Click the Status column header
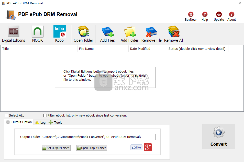The width and height of the screenshot is (244, 162). pyautogui.click(x=197, y=49)
